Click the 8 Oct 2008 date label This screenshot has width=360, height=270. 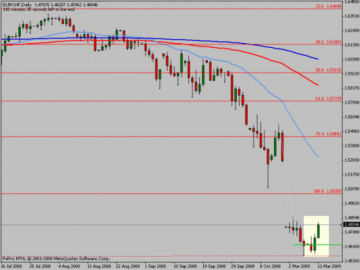click(x=270, y=267)
